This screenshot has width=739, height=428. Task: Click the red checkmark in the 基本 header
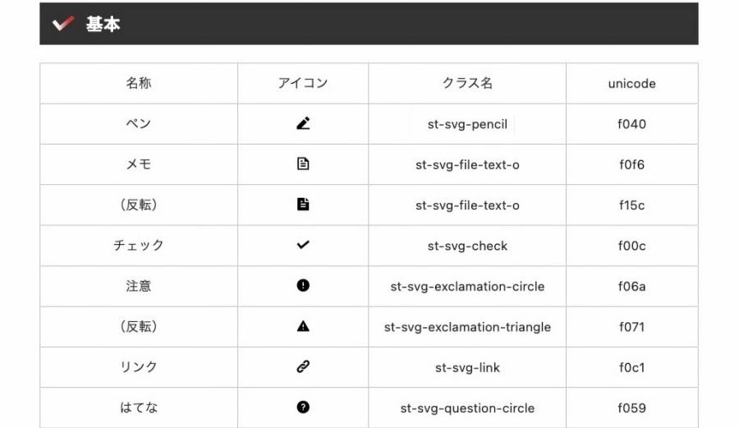point(63,23)
